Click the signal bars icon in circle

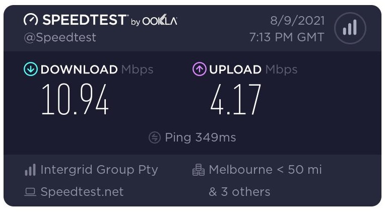coord(350,28)
